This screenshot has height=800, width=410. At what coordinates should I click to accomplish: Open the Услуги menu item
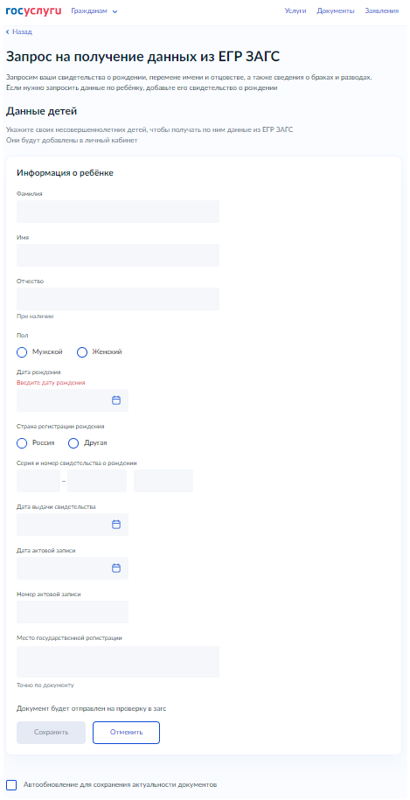pyautogui.click(x=295, y=10)
